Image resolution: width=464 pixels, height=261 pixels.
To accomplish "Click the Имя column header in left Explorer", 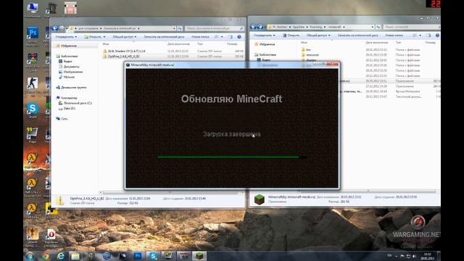I will pos(106,43).
